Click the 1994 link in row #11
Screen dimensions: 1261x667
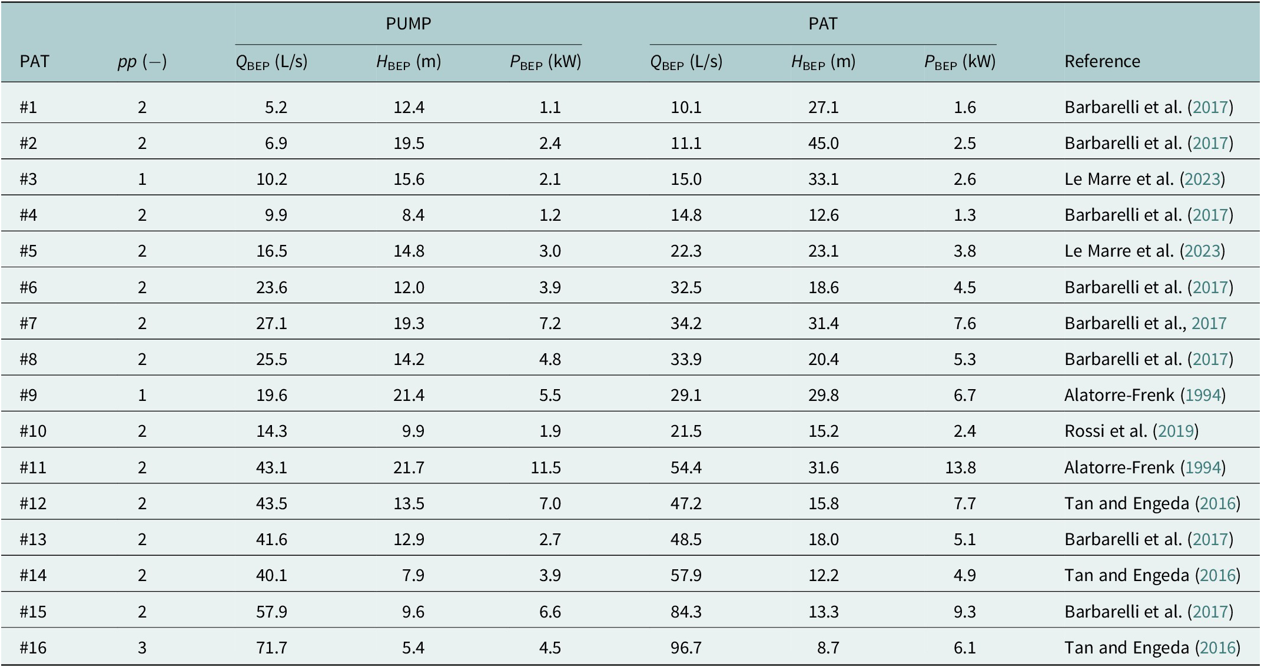(1203, 467)
